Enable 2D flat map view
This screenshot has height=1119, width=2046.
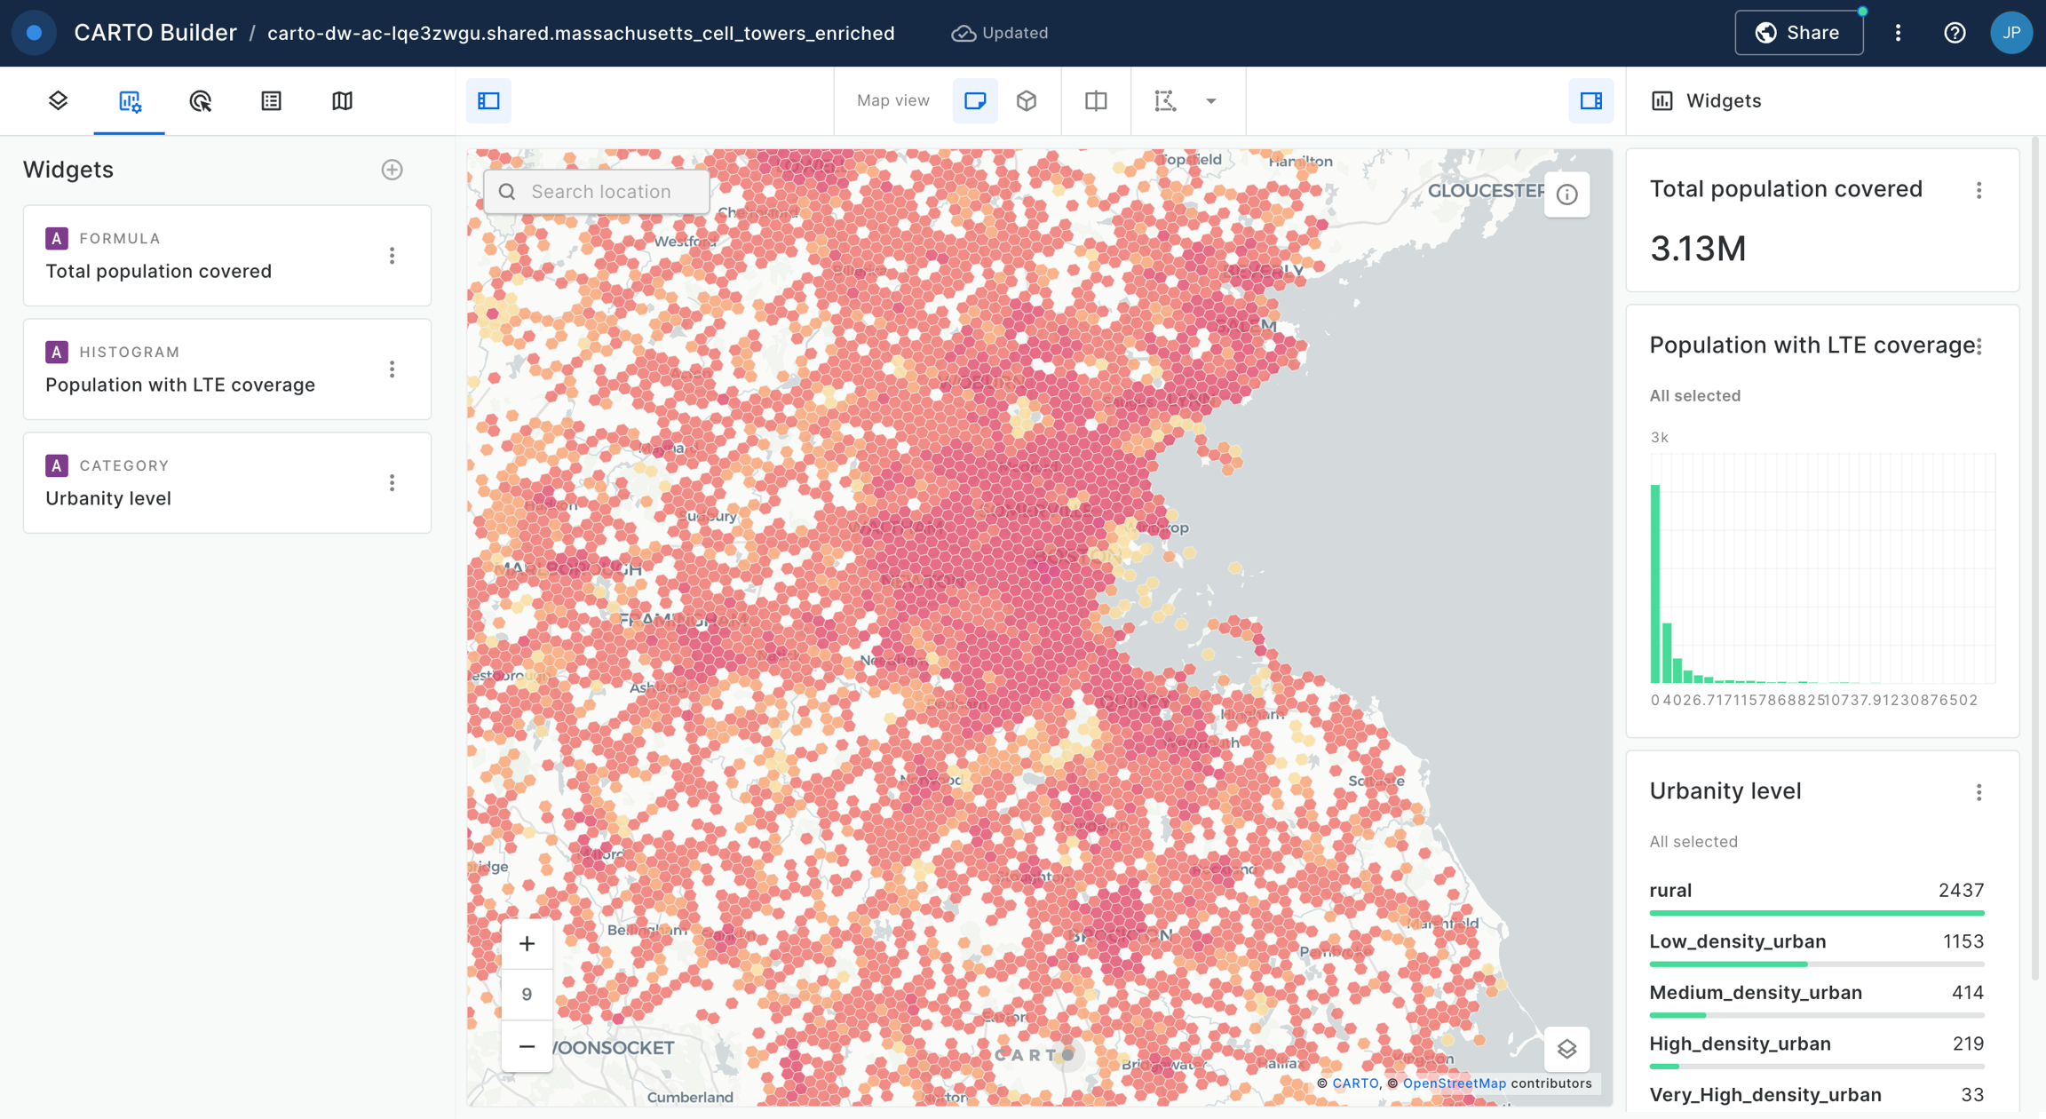[x=975, y=100]
